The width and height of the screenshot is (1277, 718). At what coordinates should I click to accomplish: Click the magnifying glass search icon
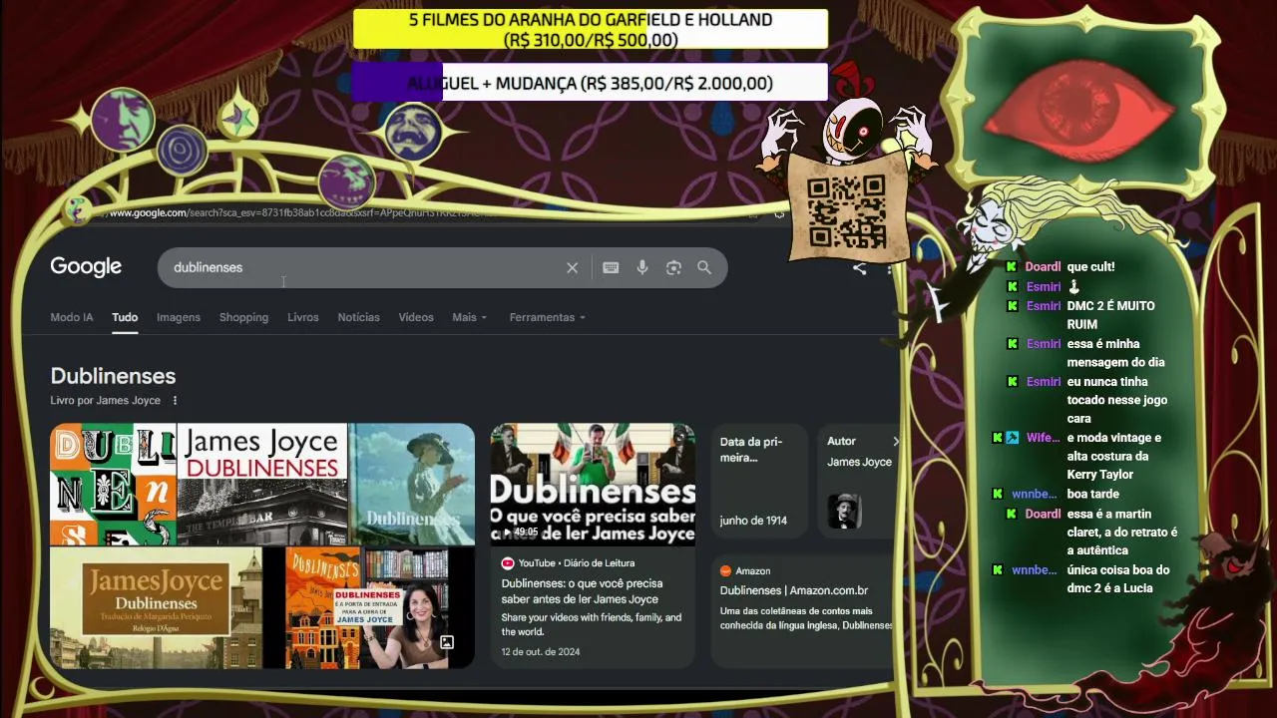coord(704,267)
